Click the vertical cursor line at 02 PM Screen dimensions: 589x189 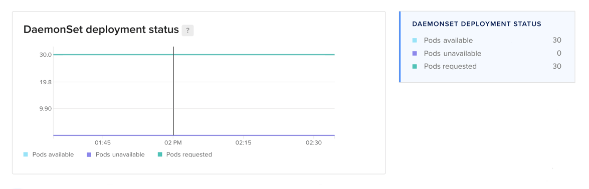pyautogui.click(x=173, y=91)
